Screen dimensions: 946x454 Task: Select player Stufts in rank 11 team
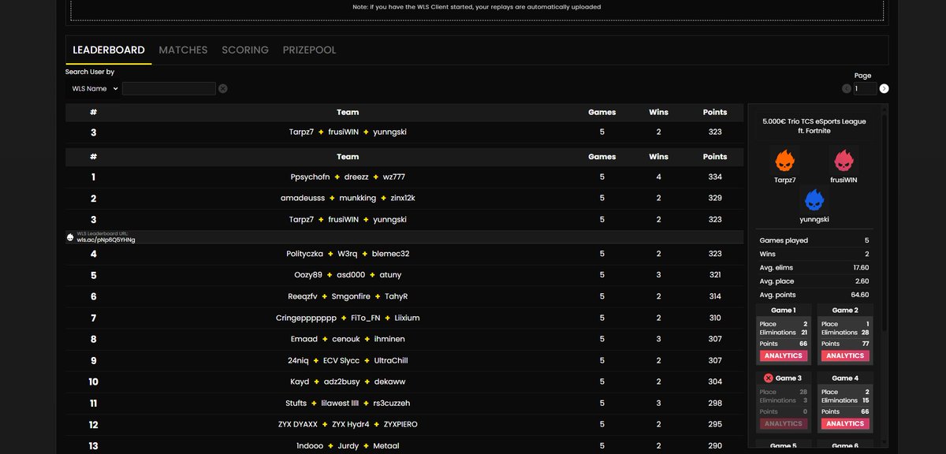[296, 403]
